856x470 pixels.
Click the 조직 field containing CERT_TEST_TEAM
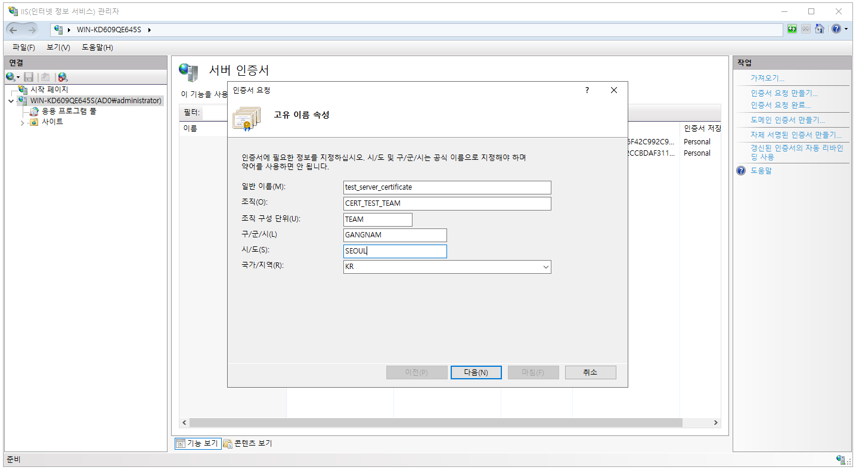pos(447,203)
